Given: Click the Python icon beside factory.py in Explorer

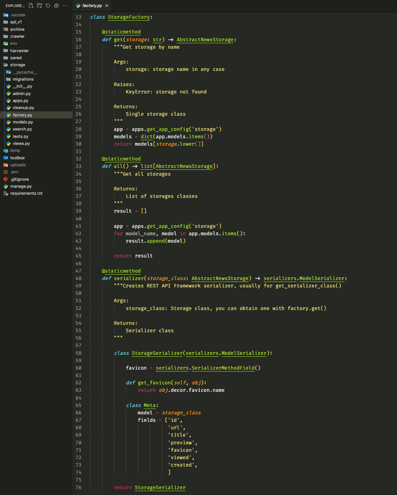Looking at the screenshot, I should click(x=8, y=115).
